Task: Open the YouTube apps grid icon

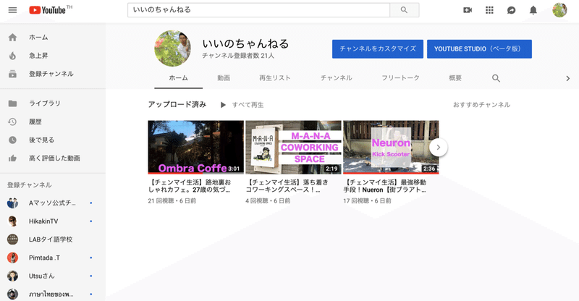Action: pyautogui.click(x=489, y=10)
